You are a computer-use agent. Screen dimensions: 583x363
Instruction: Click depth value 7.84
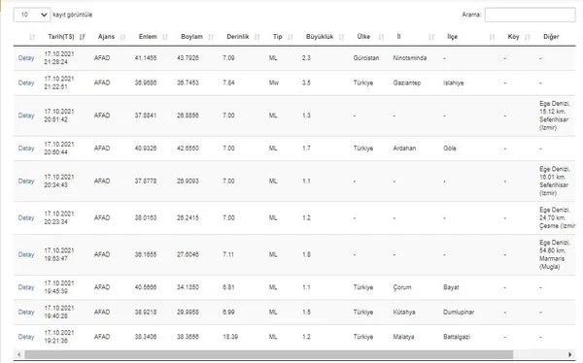228,82
